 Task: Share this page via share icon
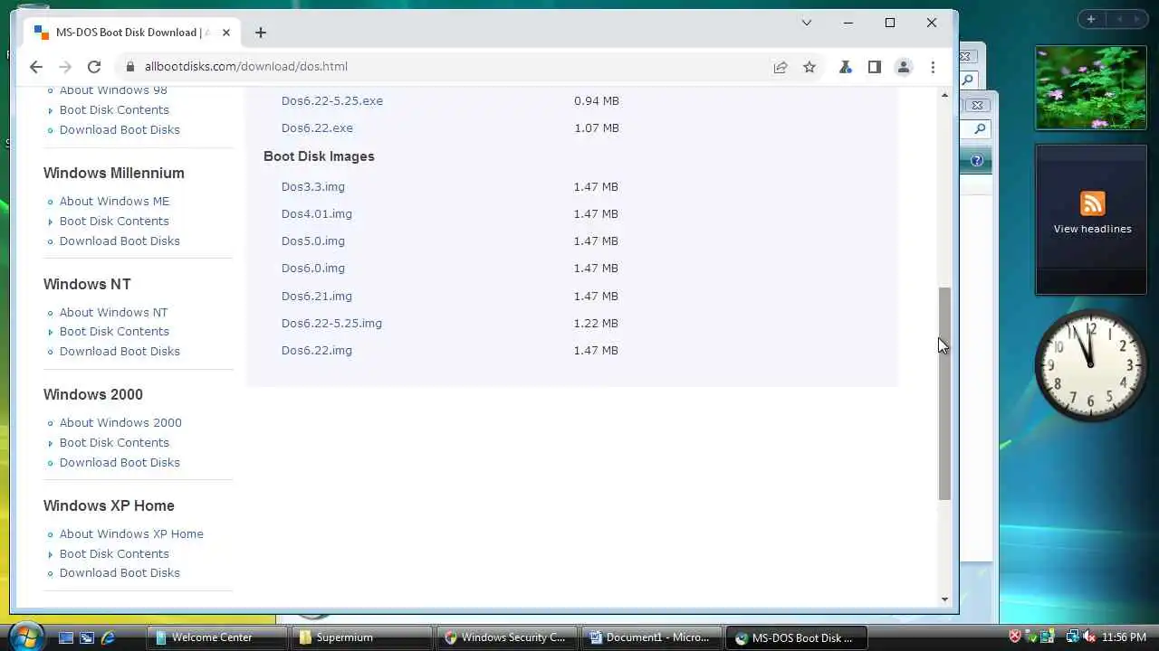point(780,67)
